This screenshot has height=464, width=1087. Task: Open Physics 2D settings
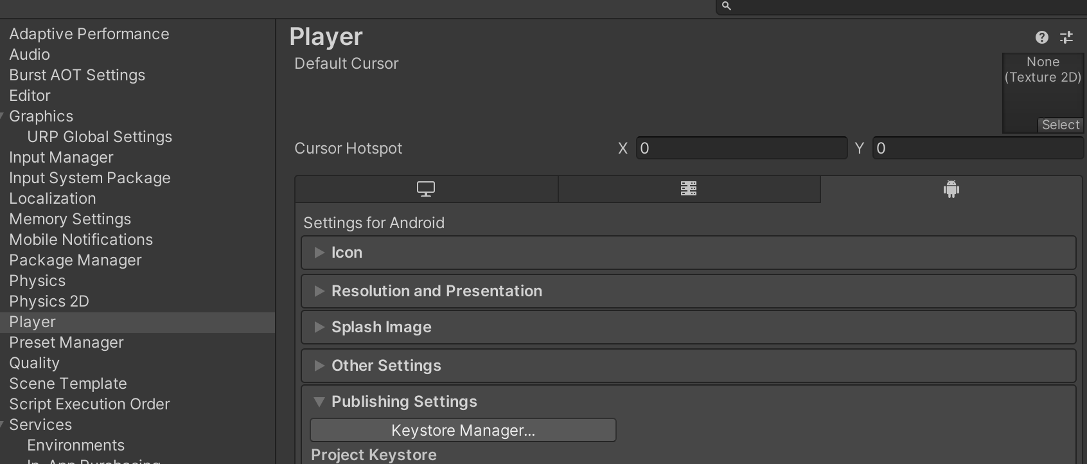click(49, 301)
